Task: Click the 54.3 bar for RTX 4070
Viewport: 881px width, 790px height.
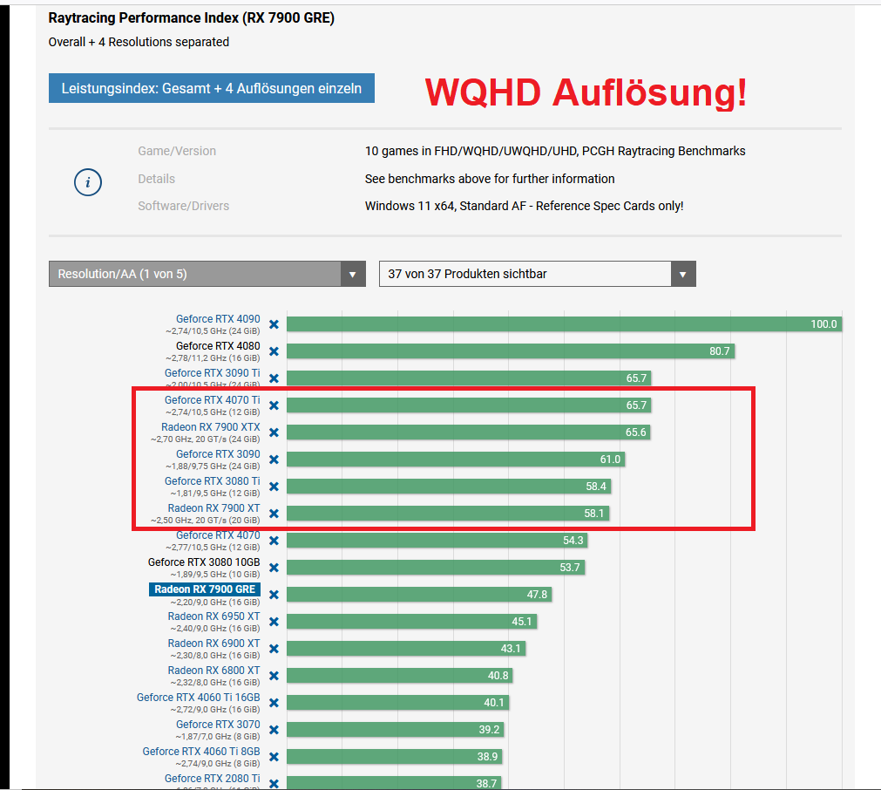Action: (x=437, y=541)
